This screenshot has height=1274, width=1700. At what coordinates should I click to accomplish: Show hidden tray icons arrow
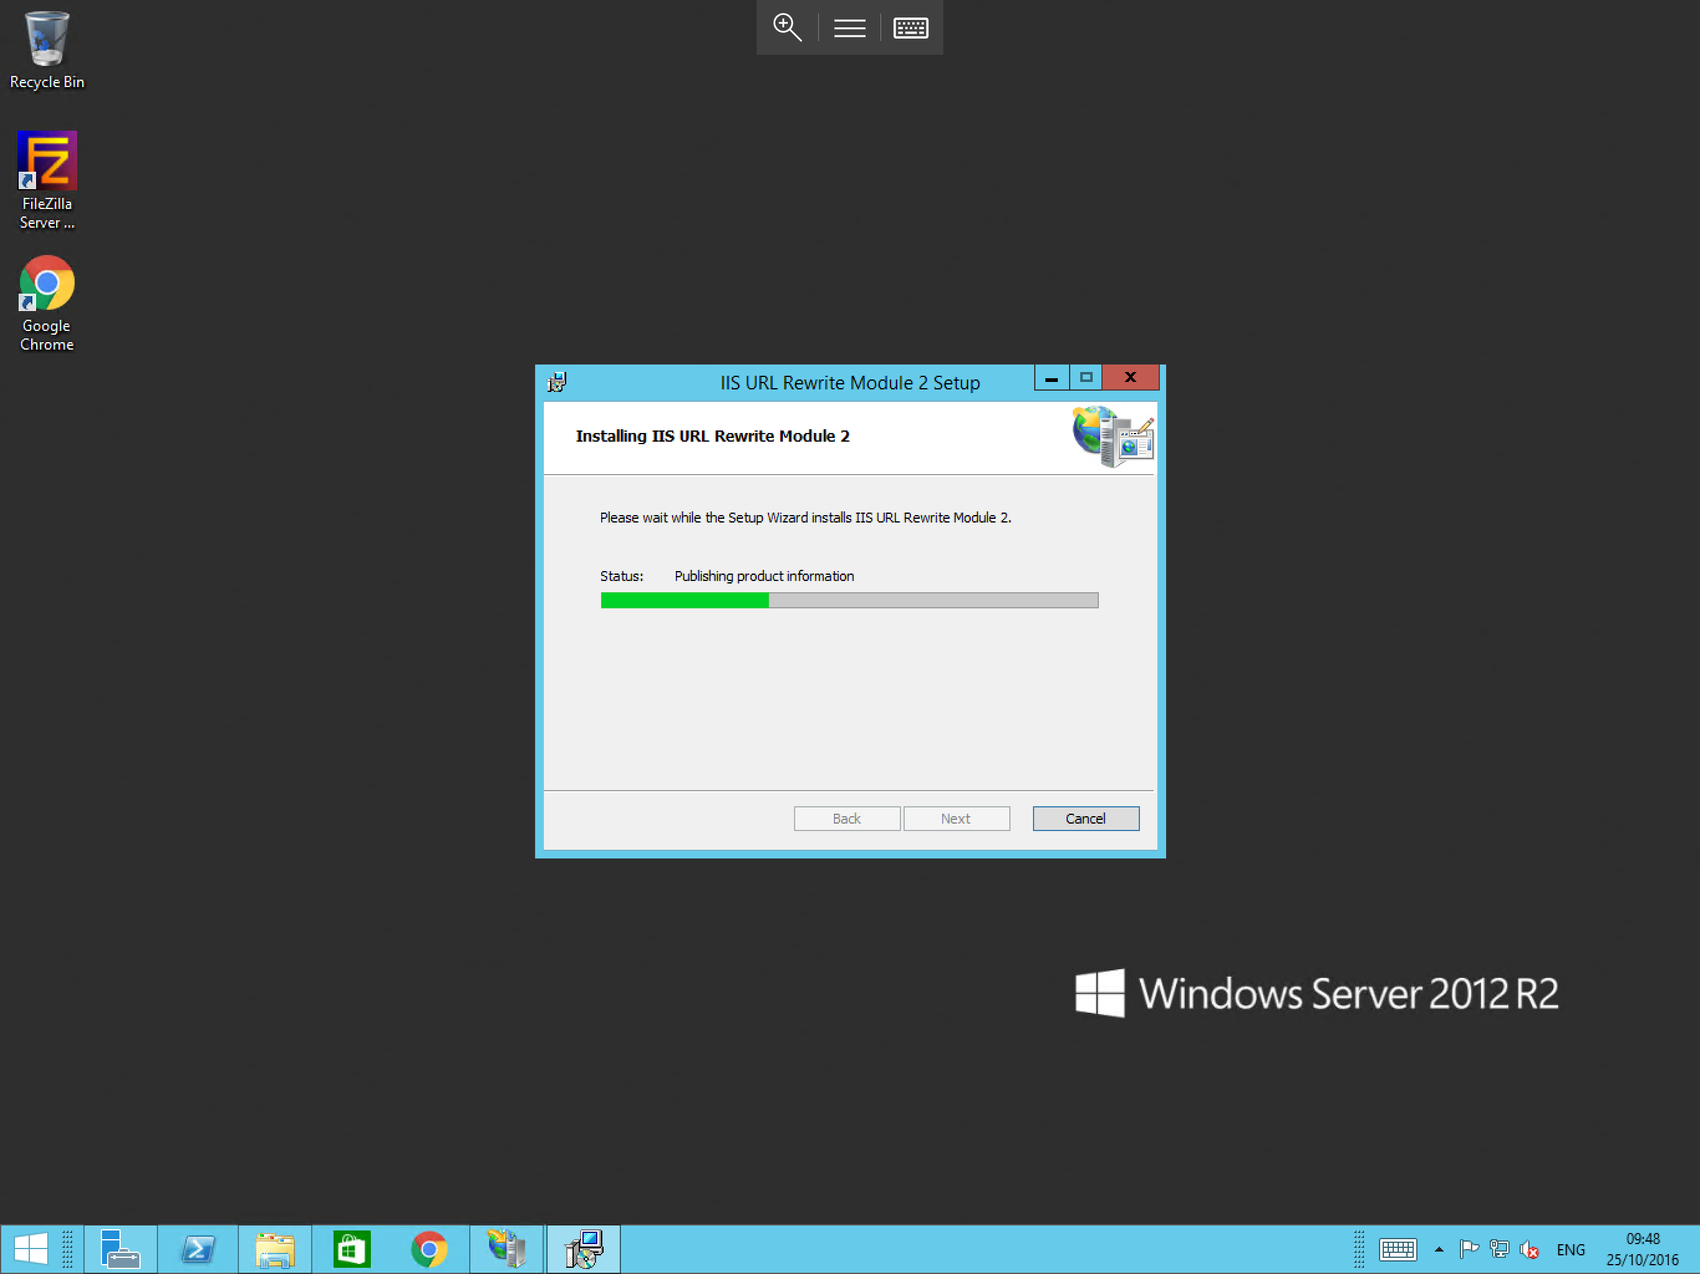pyautogui.click(x=1439, y=1249)
